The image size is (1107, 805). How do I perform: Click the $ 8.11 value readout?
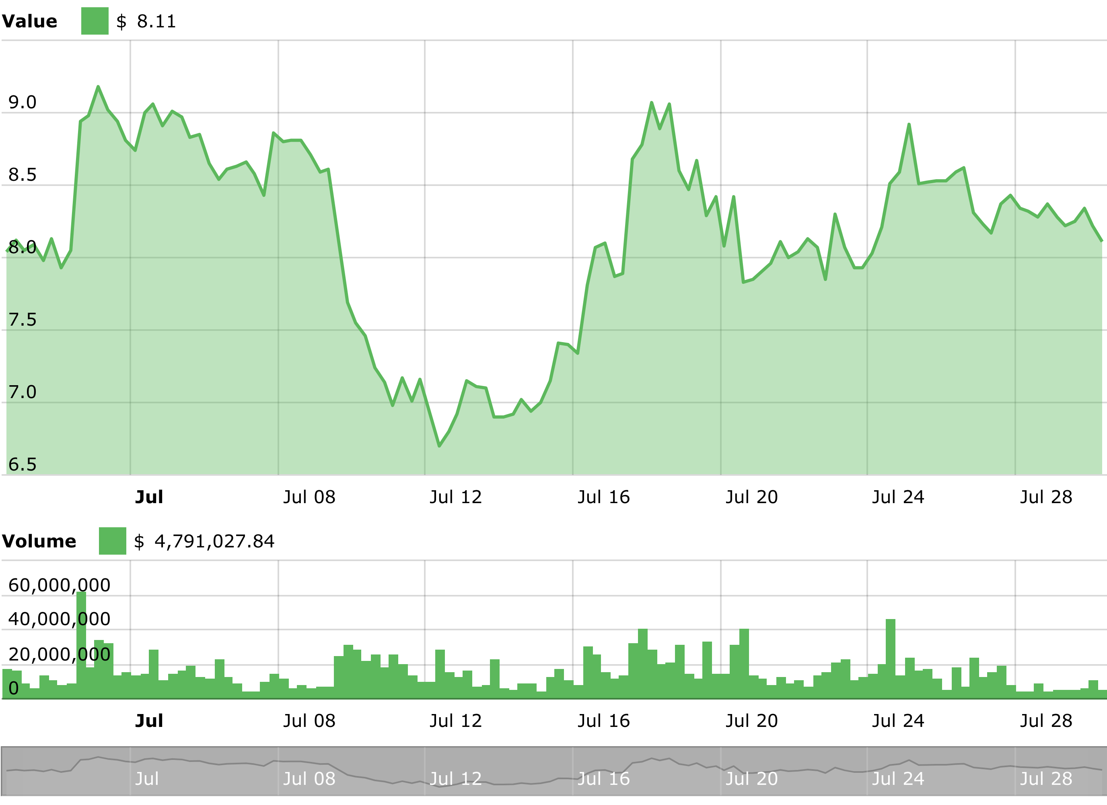point(146,21)
